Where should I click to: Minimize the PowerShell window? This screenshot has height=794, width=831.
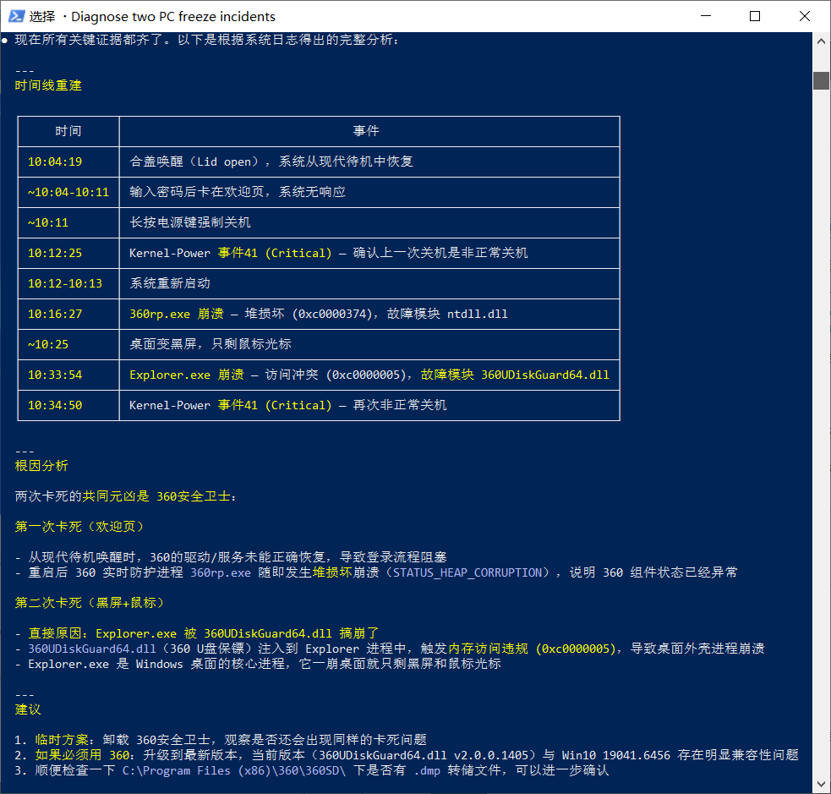[x=705, y=16]
